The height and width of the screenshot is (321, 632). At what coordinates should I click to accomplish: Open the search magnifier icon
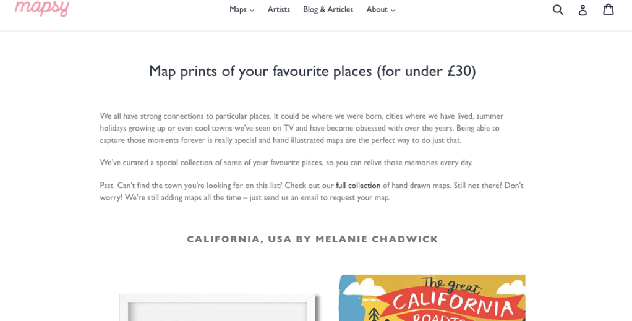(558, 9)
